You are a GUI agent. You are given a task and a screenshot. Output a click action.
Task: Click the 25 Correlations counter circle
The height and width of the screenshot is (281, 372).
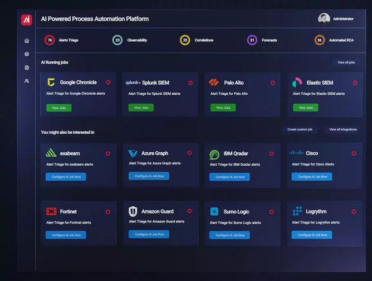click(185, 40)
